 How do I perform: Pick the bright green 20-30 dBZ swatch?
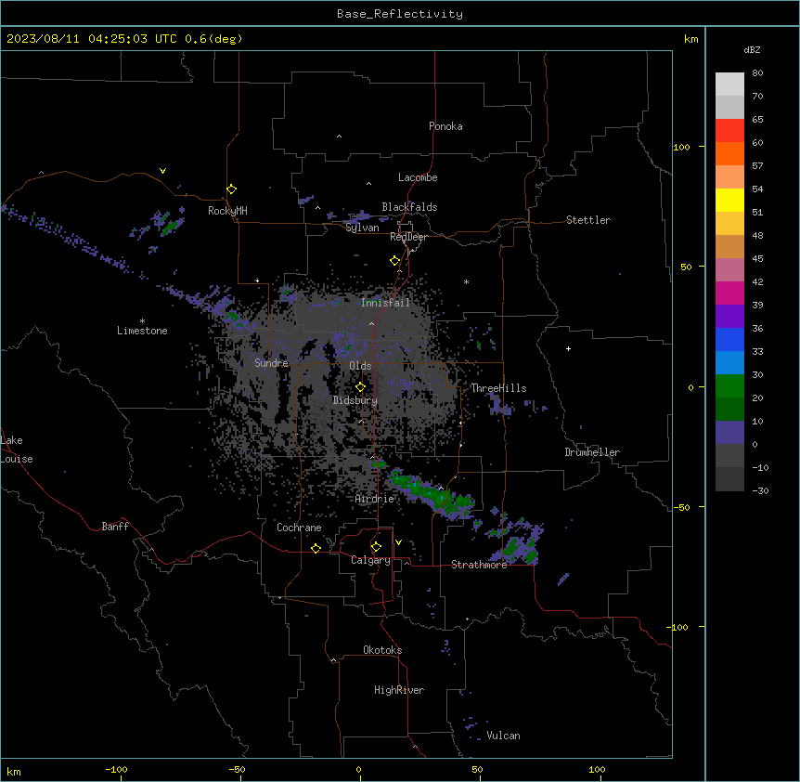click(x=729, y=386)
